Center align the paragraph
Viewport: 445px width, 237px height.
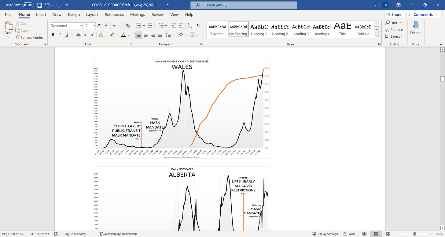click(146, 35)
